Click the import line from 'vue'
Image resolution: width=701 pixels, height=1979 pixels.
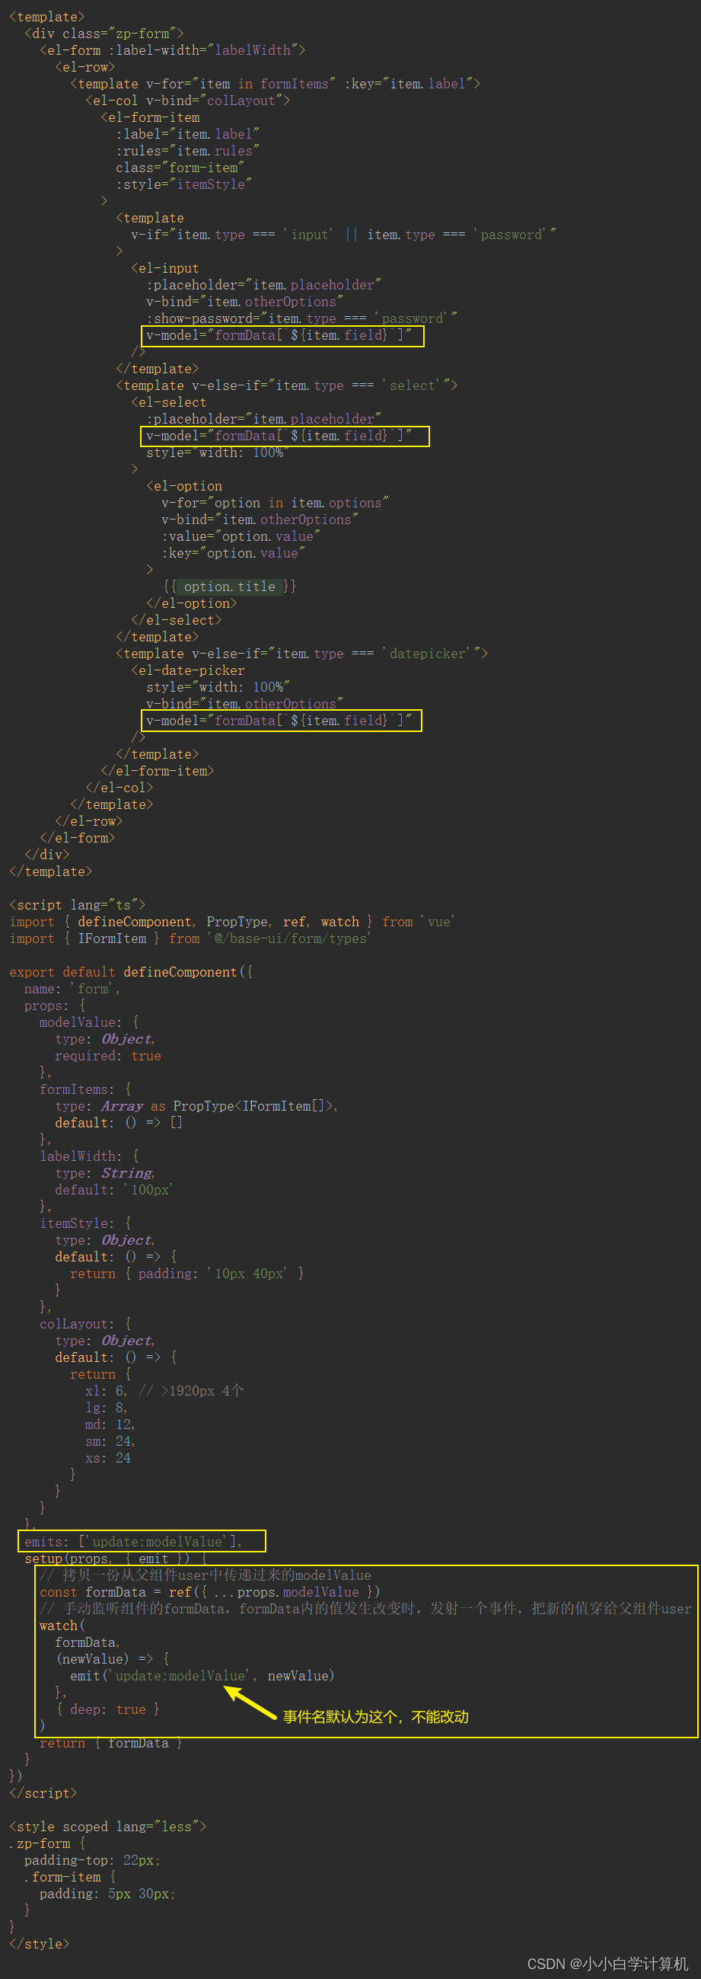coord(232,922)
